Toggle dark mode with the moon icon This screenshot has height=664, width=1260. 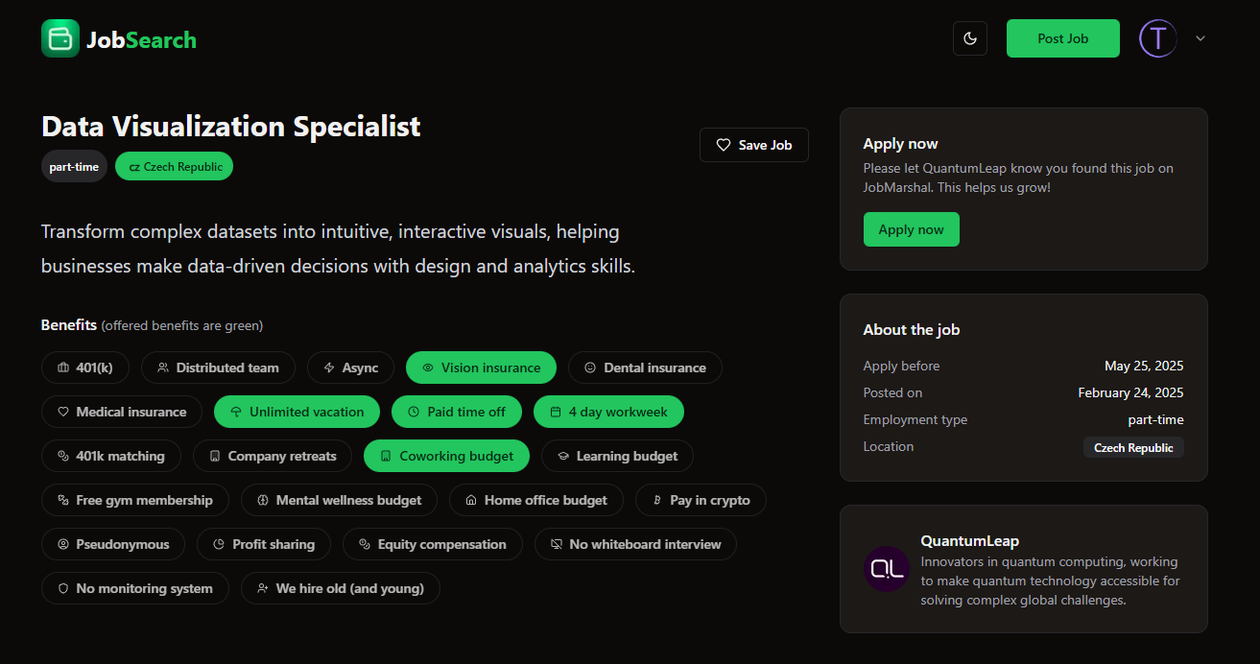(x=969, y=37)
